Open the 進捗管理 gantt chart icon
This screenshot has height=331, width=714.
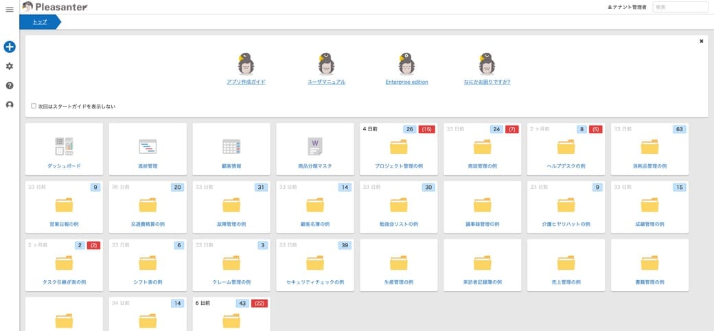coord(148,146)
